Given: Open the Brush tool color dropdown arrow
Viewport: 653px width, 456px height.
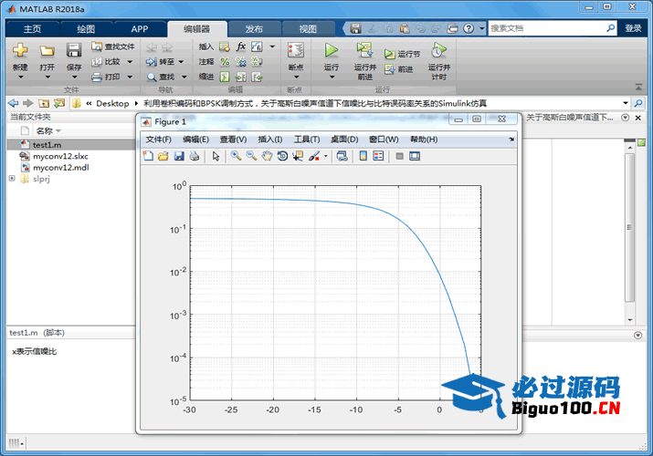Looking at the screenshot, I should tap(325, 156).
